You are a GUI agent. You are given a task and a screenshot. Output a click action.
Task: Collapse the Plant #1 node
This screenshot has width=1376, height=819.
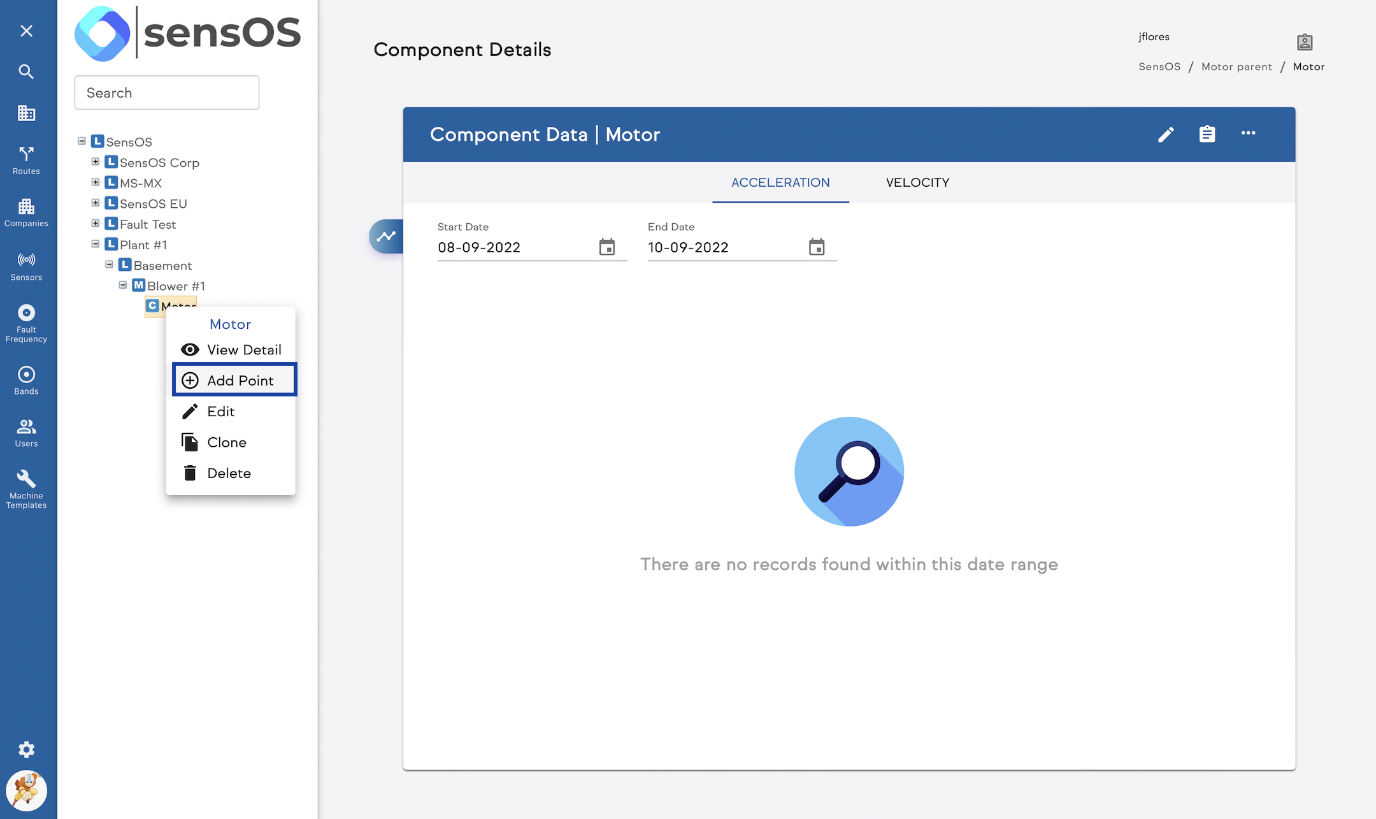point(96,244)
